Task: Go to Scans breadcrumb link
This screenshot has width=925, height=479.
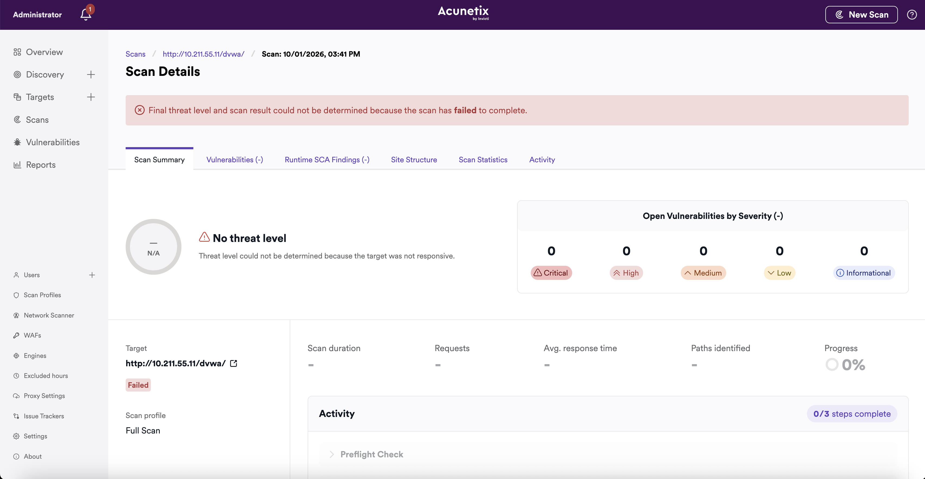Action: click(135, 54)
